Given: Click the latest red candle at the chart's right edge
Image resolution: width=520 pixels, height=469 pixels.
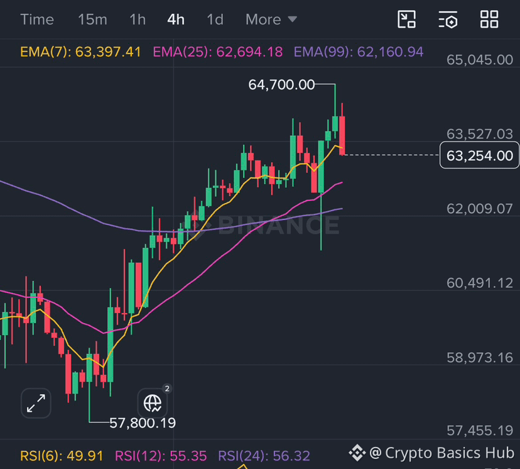Looking at the screenshot, I should coord(342,135).
